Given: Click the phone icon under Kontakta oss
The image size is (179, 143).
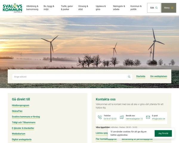Looking at the screenshot, I should (100, 117).
